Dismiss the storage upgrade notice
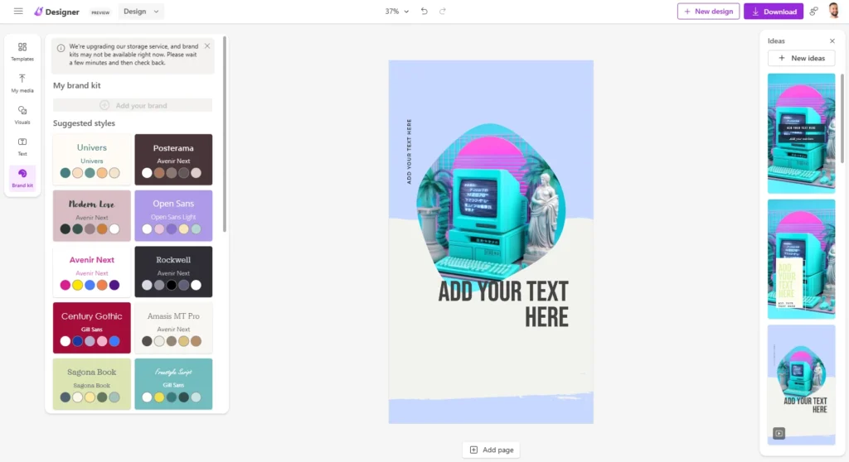 pyautogui.click(x=206, y=46)
